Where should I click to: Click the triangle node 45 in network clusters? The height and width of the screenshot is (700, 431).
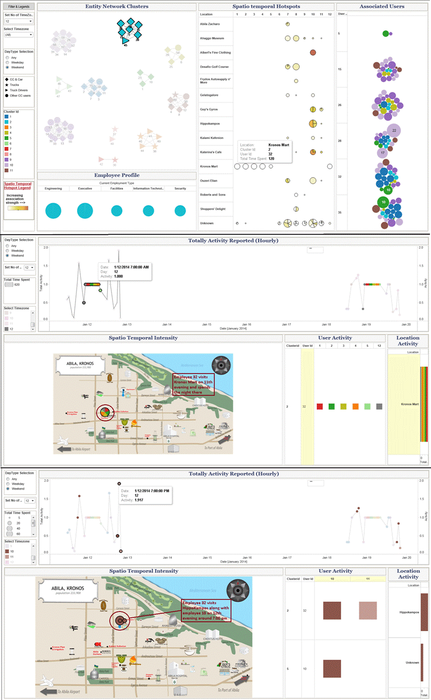(x=125, y=41)
